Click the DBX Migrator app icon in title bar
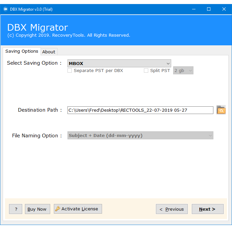232x229 pixels. pyautogui.click(x=5, y=9)
